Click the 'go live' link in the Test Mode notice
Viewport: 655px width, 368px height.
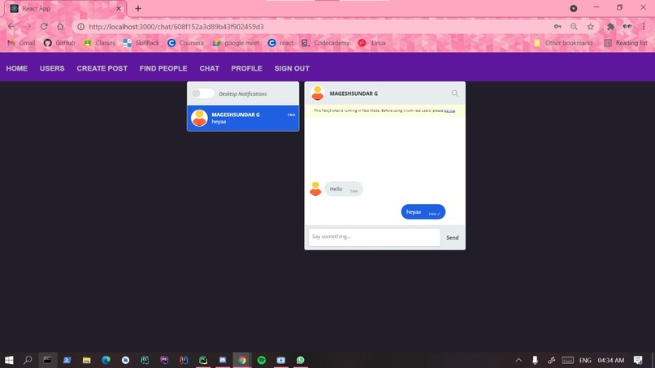point(449,110)
